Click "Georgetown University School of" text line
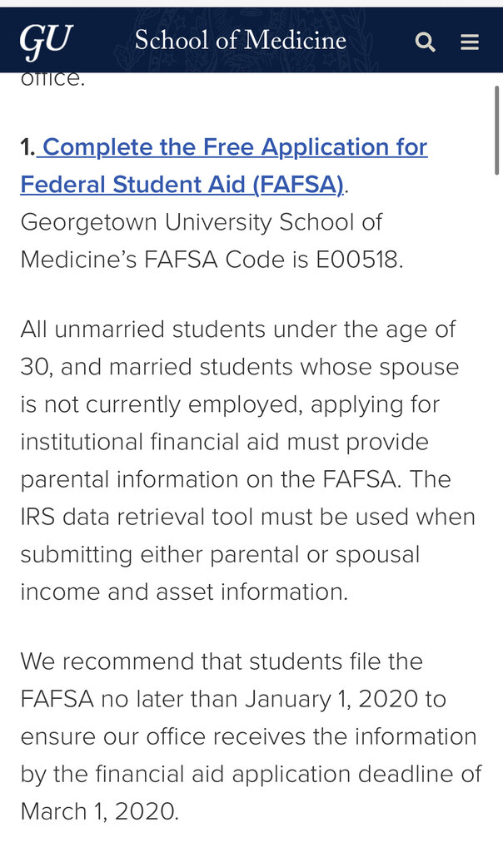This screenshot has height=852, width=503. click(201, 222)
